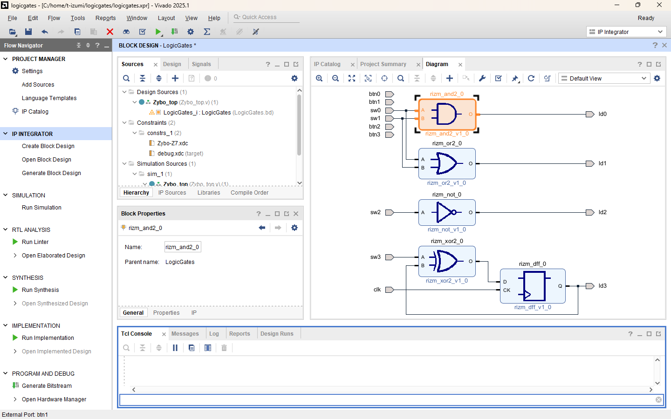
Task: Click the sigma Reports icon in main toolbar
Action: click(x=207, y=32)
